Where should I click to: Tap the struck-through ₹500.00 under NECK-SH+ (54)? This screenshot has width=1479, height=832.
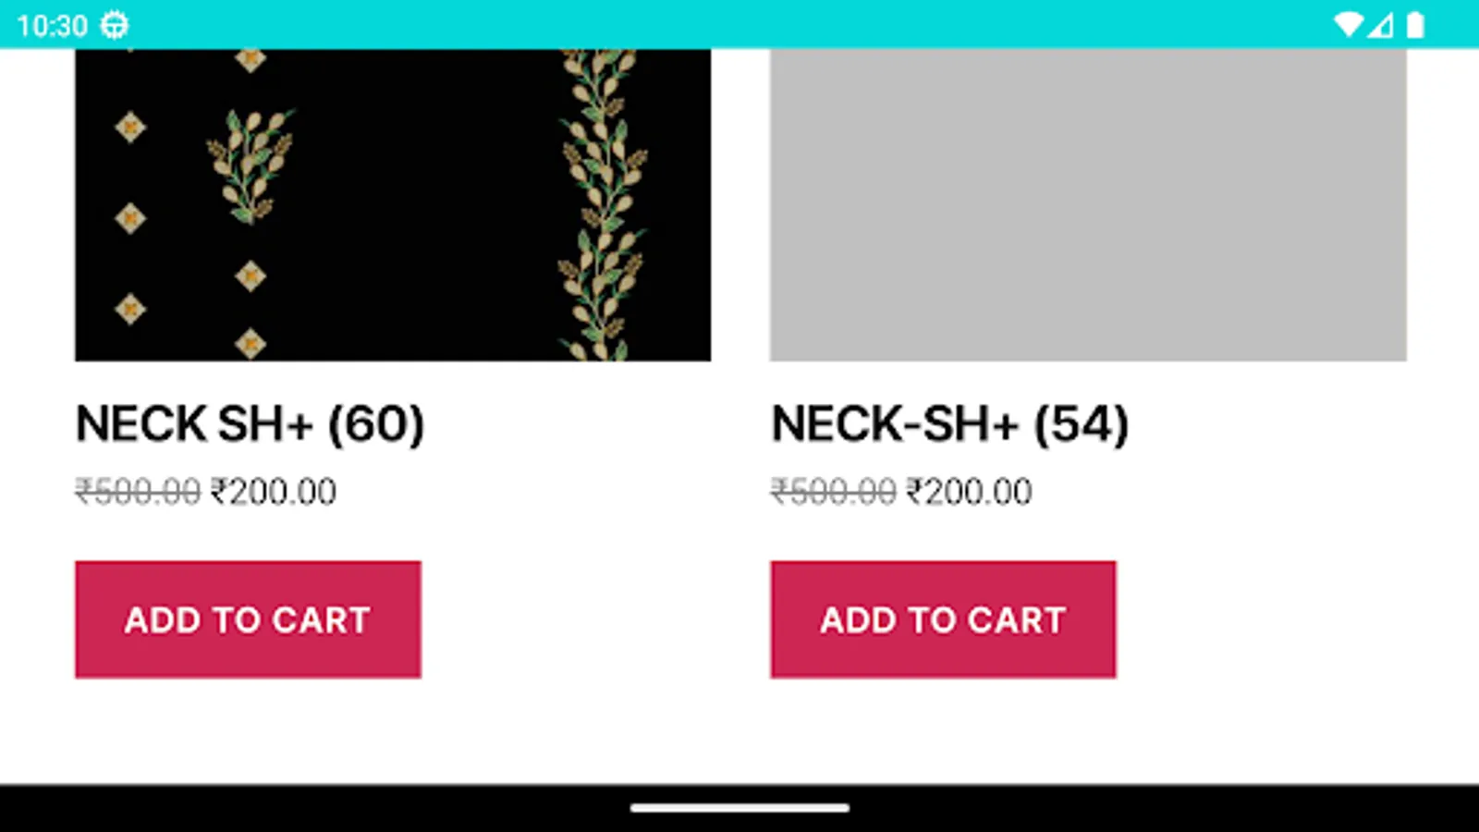coord(833,492)
